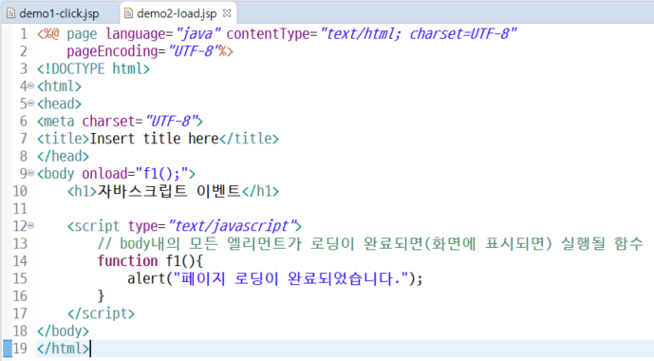Collapse the body tag on line 9
Screen dimensions: 654x361
point(30,173)
